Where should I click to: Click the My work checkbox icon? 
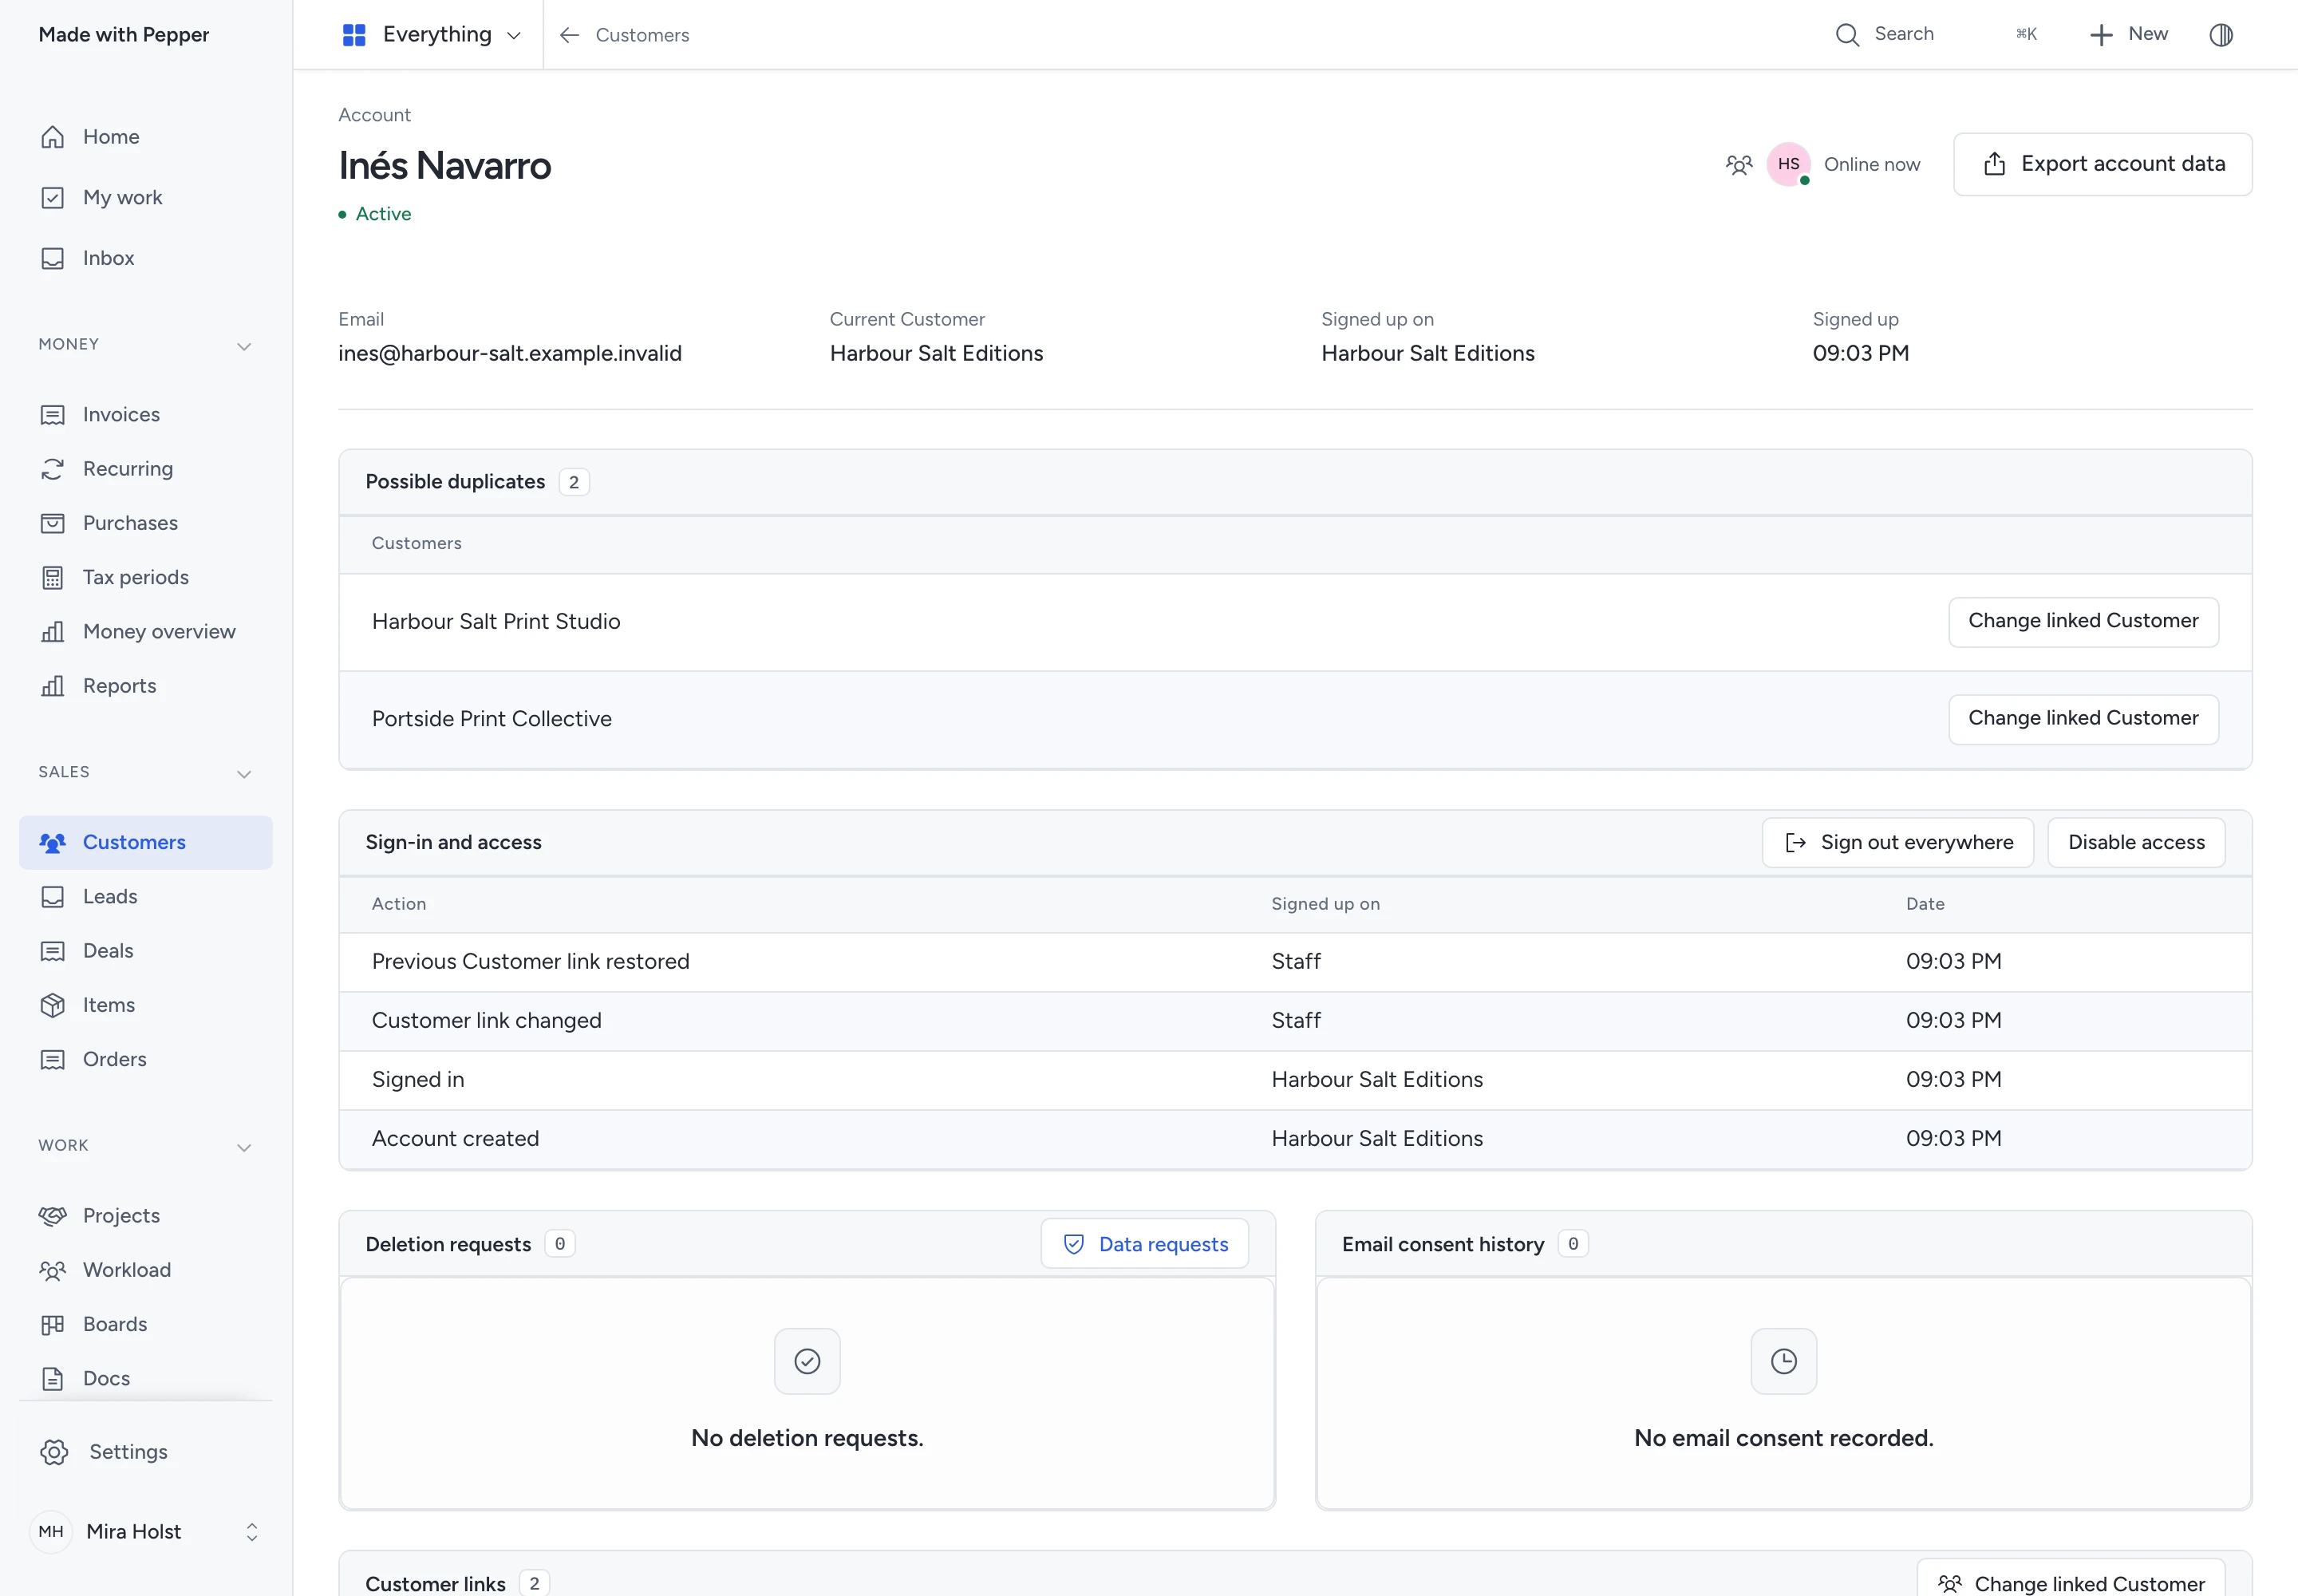53,198
